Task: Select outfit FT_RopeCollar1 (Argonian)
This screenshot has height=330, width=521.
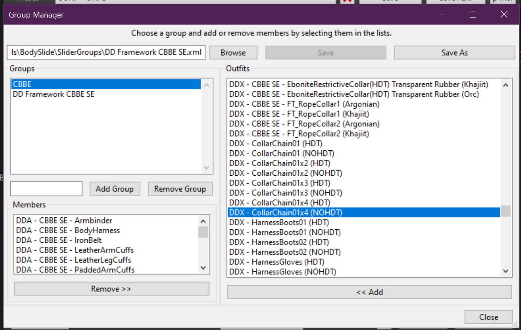Action: tap(364, 104)
